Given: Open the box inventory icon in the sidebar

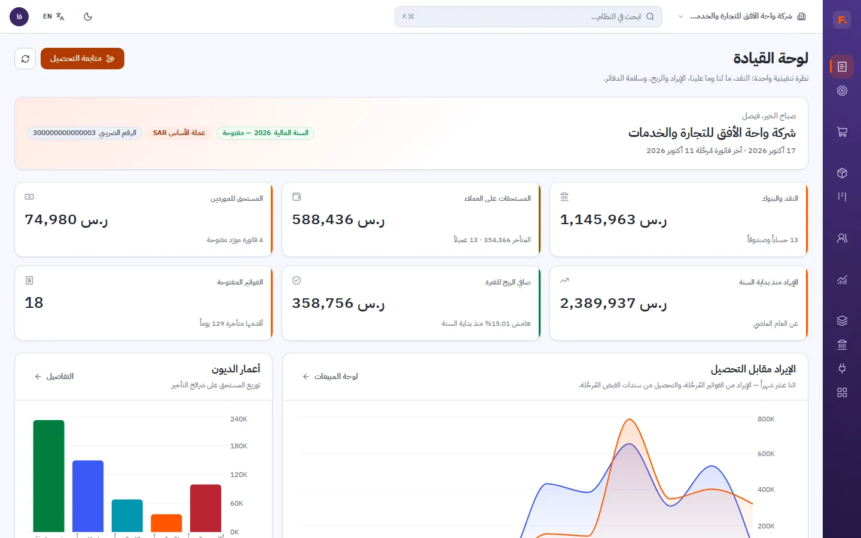Looking at the screenshot, I should [842, 173].
